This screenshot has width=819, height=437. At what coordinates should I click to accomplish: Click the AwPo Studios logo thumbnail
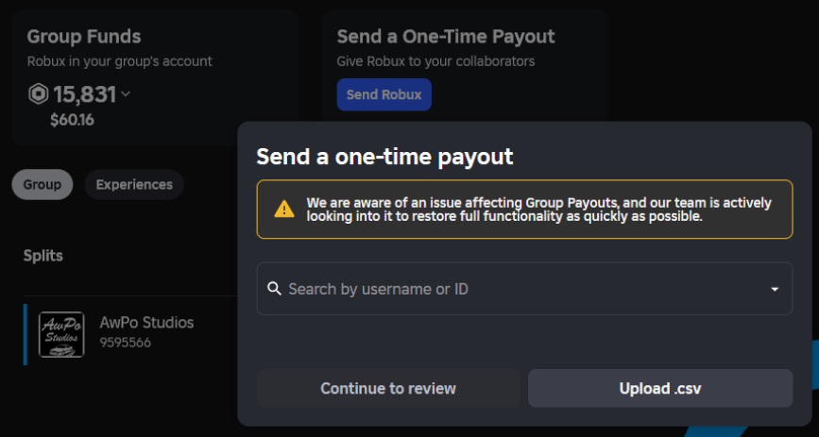(x=61, y=335)
